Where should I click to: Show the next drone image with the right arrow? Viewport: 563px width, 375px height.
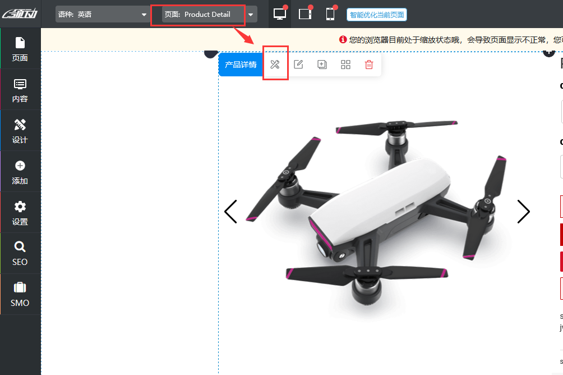pos(523,212)
